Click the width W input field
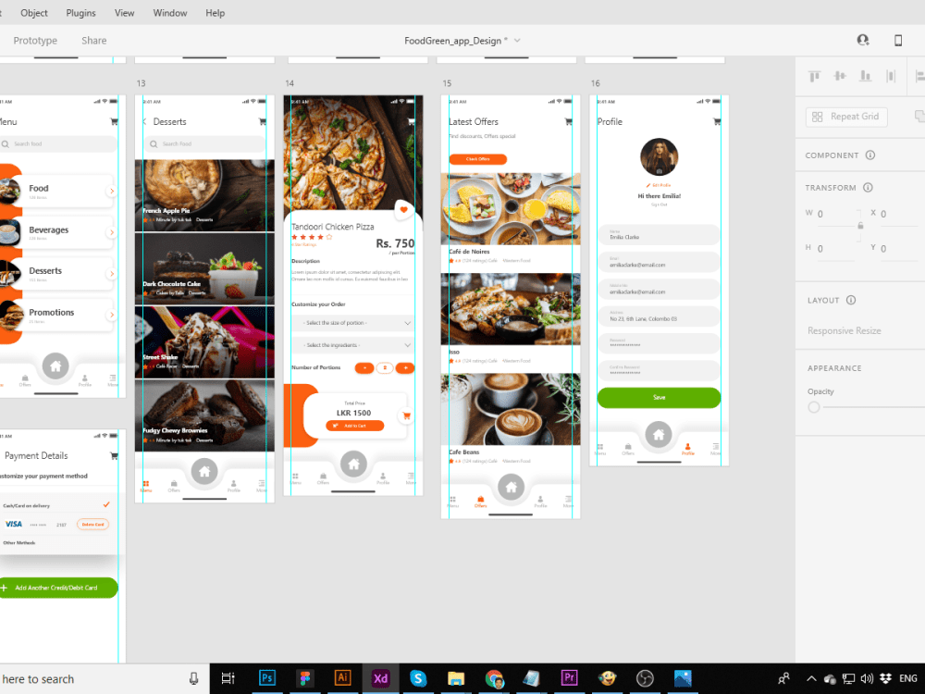 [x=834, y=215]
